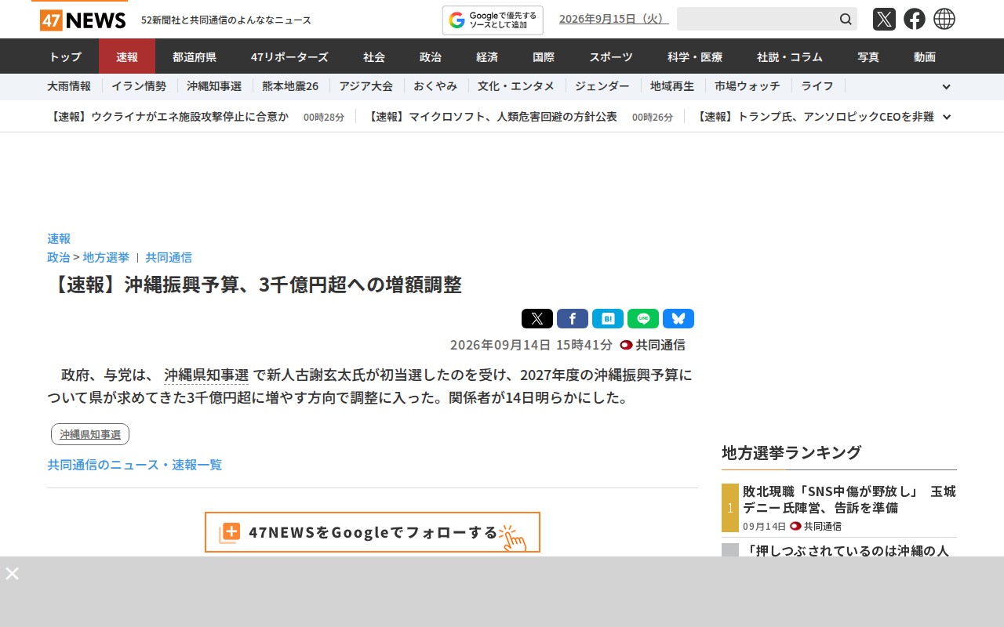Viewport: 1004px width, 627px height.
Task: Open the 都道府県 menu item
Action: 195,56
